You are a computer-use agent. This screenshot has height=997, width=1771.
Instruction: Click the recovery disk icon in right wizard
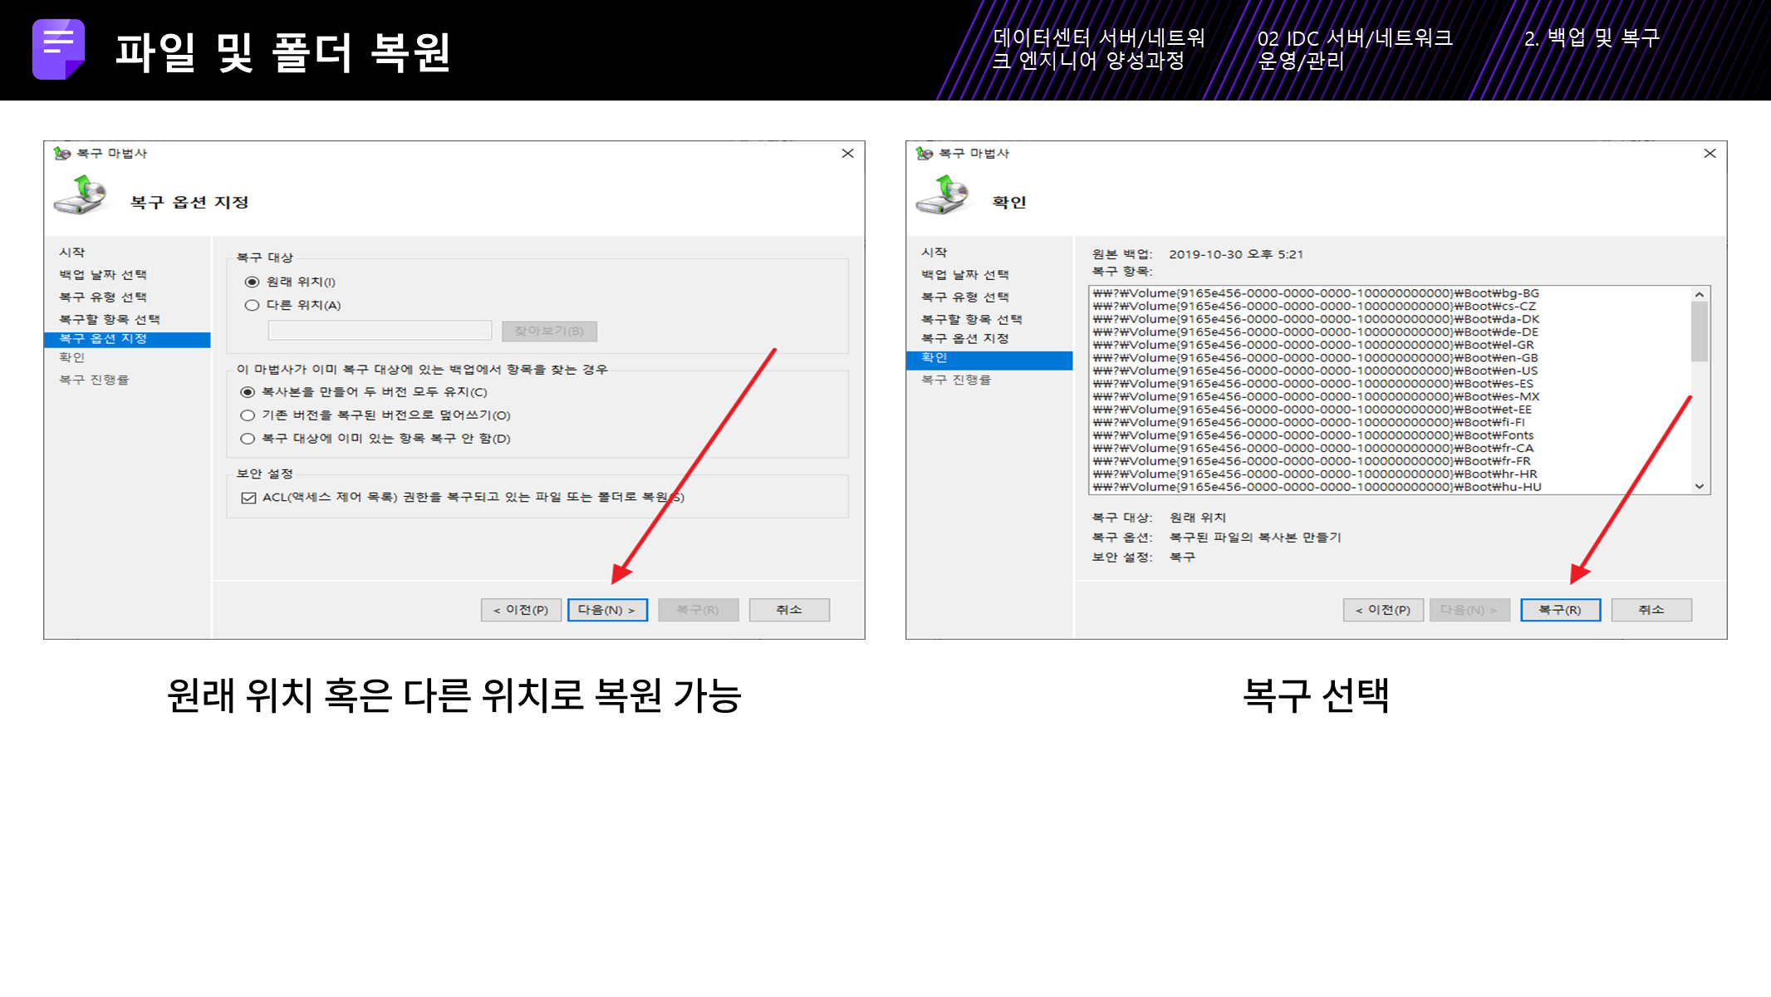[x=944, y=195]
